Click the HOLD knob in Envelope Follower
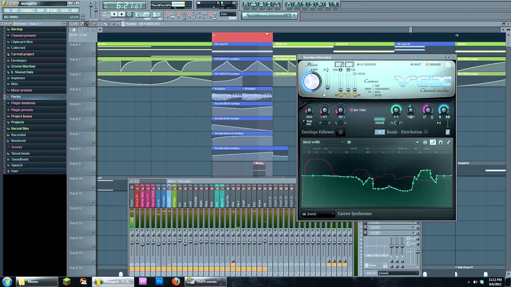 point(309,110)
